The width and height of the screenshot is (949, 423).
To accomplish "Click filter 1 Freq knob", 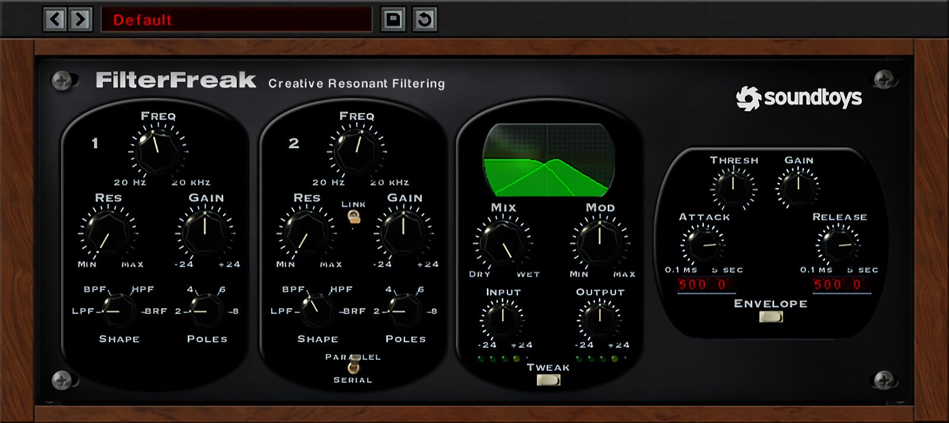I will click(x=158, y=150).
